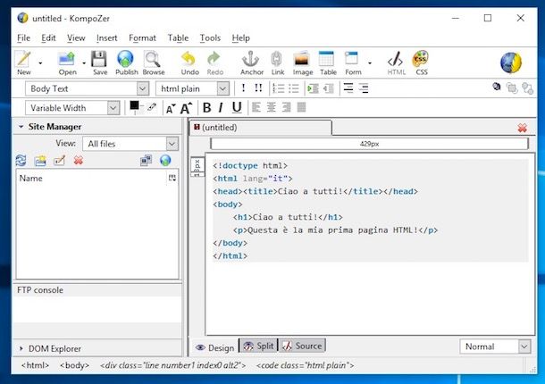Decrease font size with small A icon
The image size is (545, 384).
pos(171,108)
